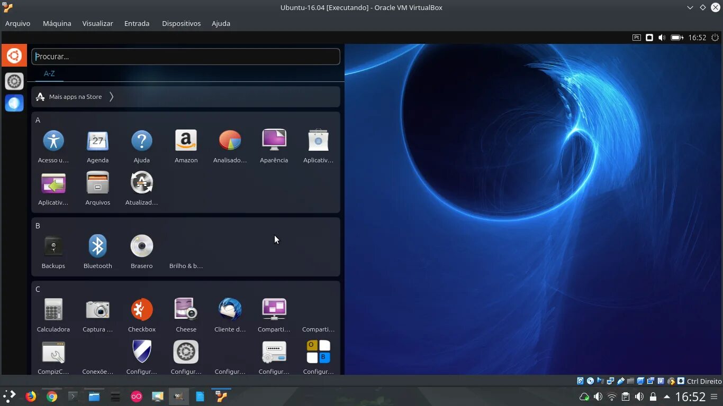
Task: Launch Chrome from the host taskbar
Action: click(51, 396)
